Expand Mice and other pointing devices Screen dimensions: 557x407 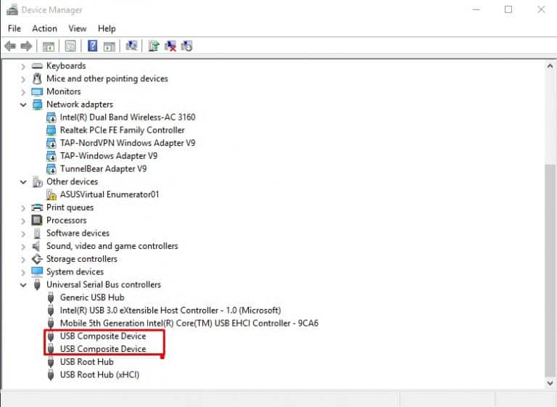click(23, 79)
